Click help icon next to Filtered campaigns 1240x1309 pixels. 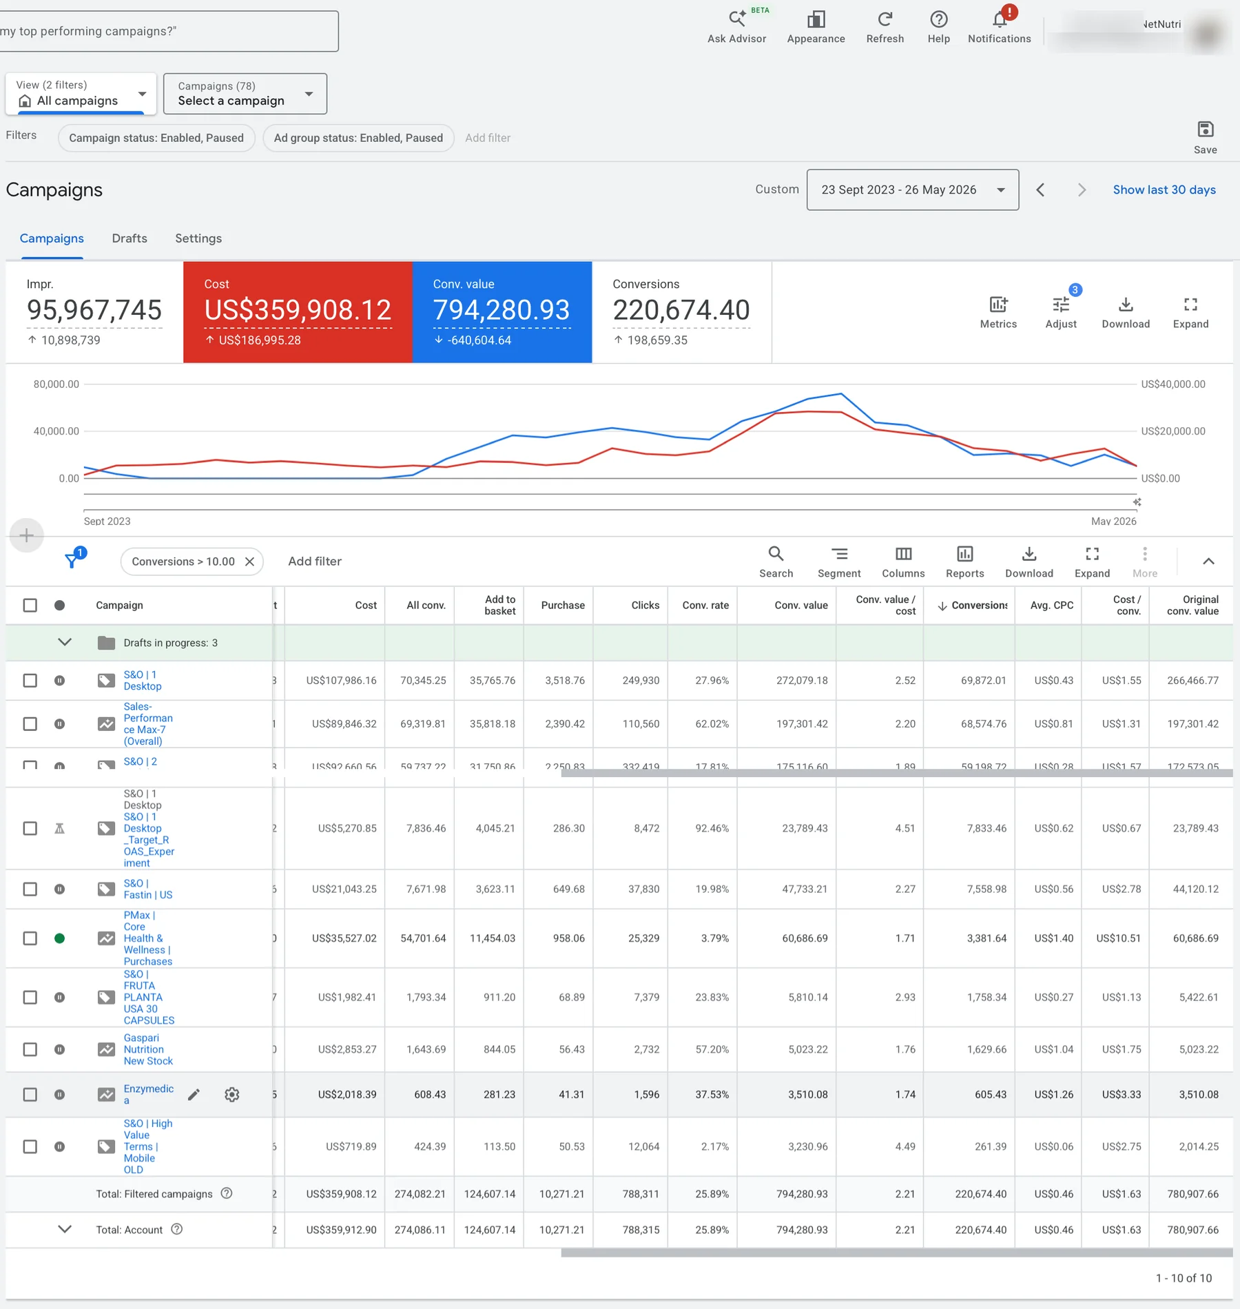coord(227,1193)
